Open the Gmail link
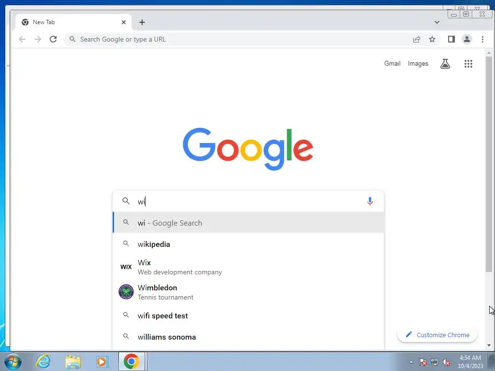This screenshot has height=371, width=495. (392, 63)
